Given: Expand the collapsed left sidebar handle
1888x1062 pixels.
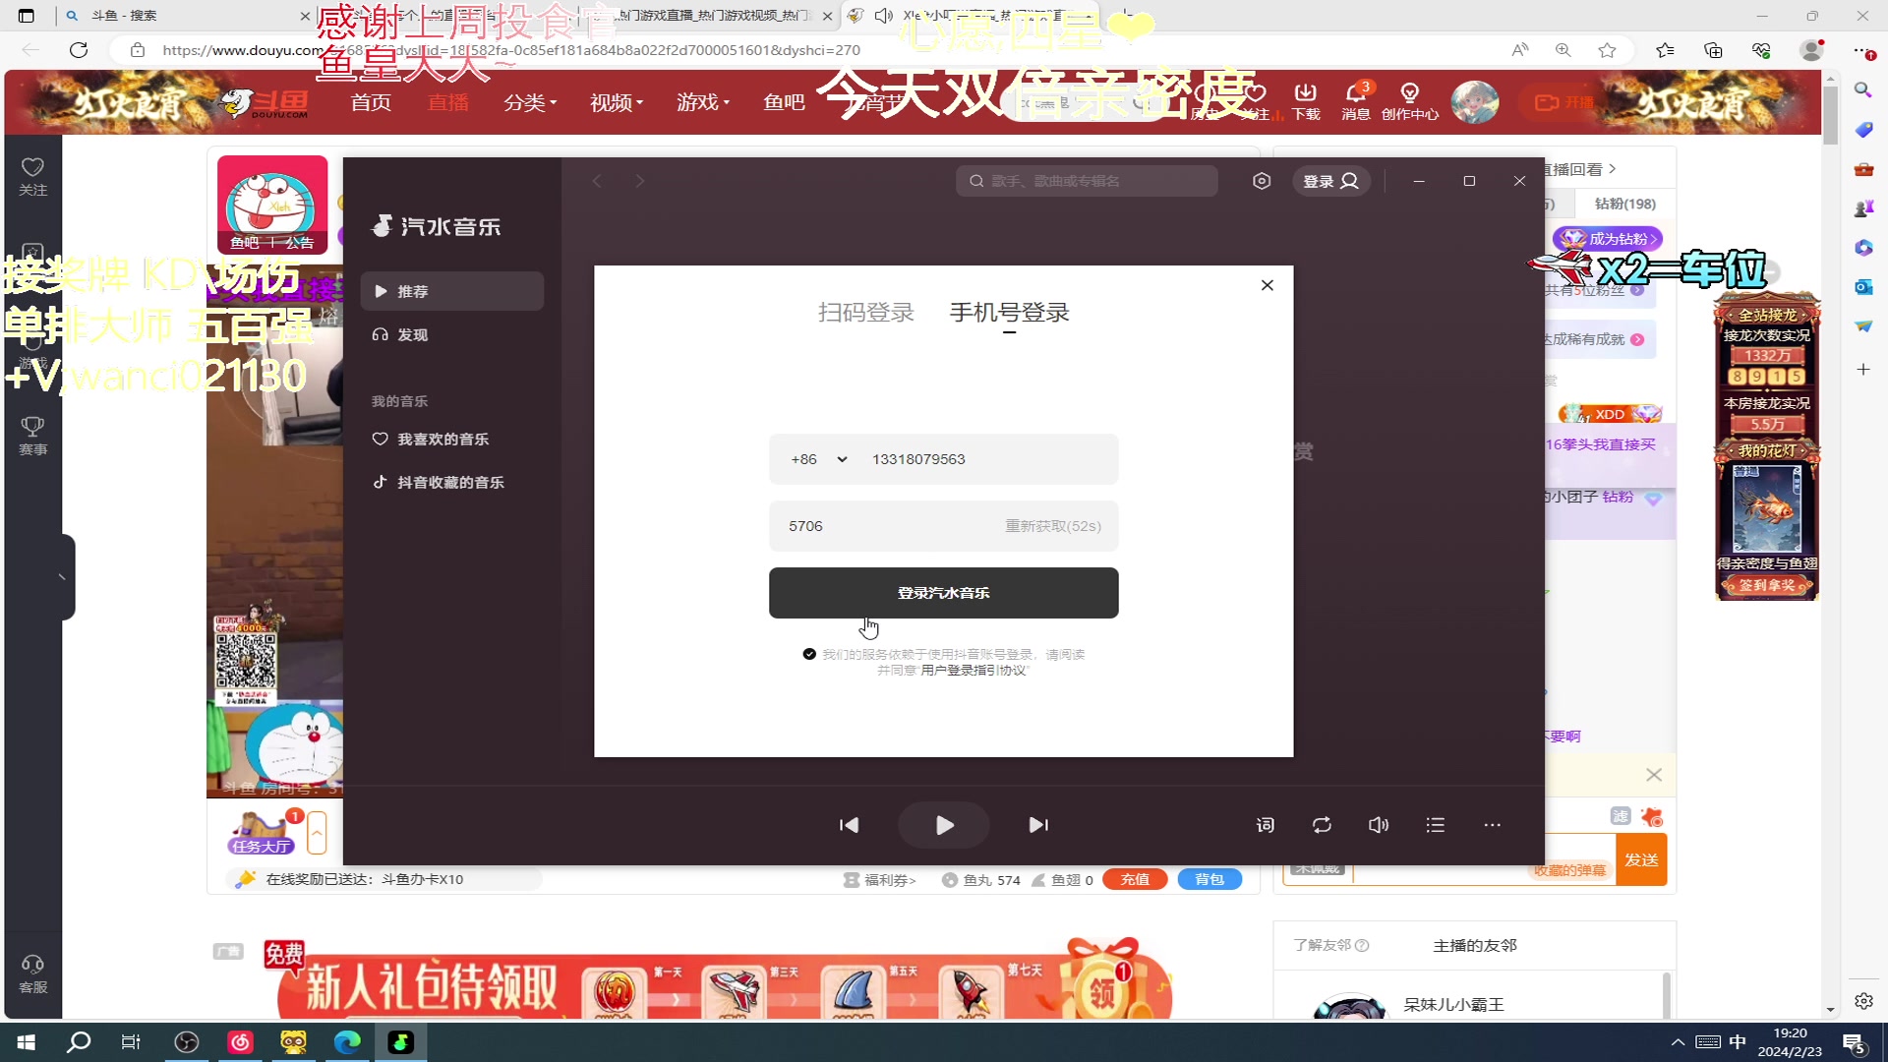Looking at the screenshot, I should pos(64,577).
